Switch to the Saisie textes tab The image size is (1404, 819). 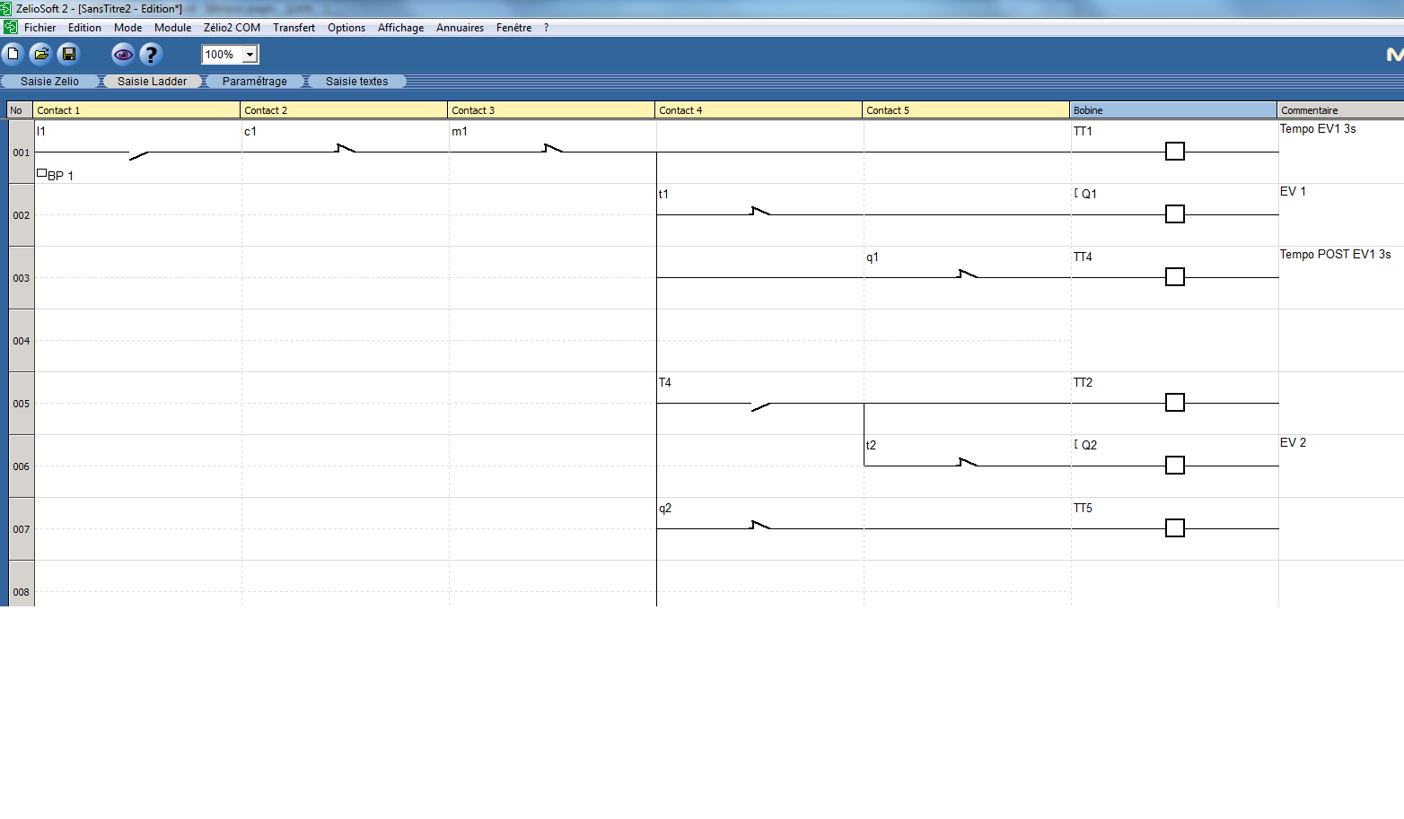(356, 82)
